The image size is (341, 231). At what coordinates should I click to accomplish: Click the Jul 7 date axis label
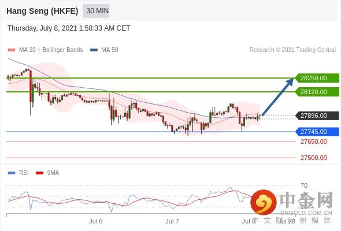tap(172, 221)
